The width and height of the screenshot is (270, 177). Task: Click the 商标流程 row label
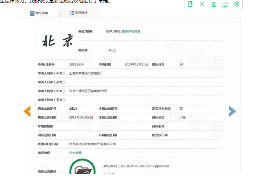tap(44, 153)
